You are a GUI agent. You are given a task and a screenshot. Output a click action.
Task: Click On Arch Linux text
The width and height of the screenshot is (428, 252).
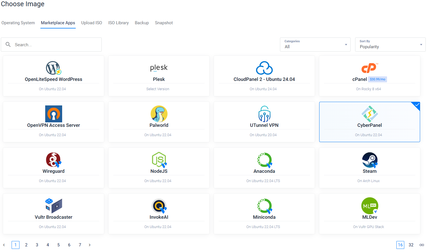coord(368,181)
